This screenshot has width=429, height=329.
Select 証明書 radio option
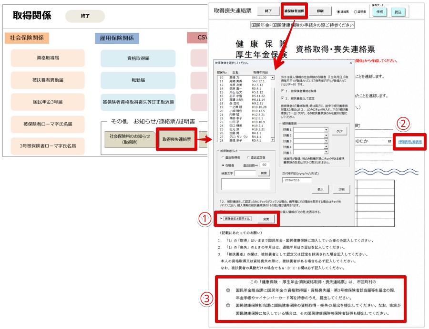coord(356,12)
